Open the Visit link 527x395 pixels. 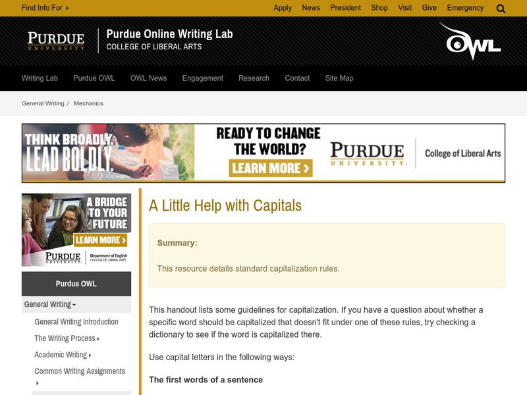(x=405, y=8)
